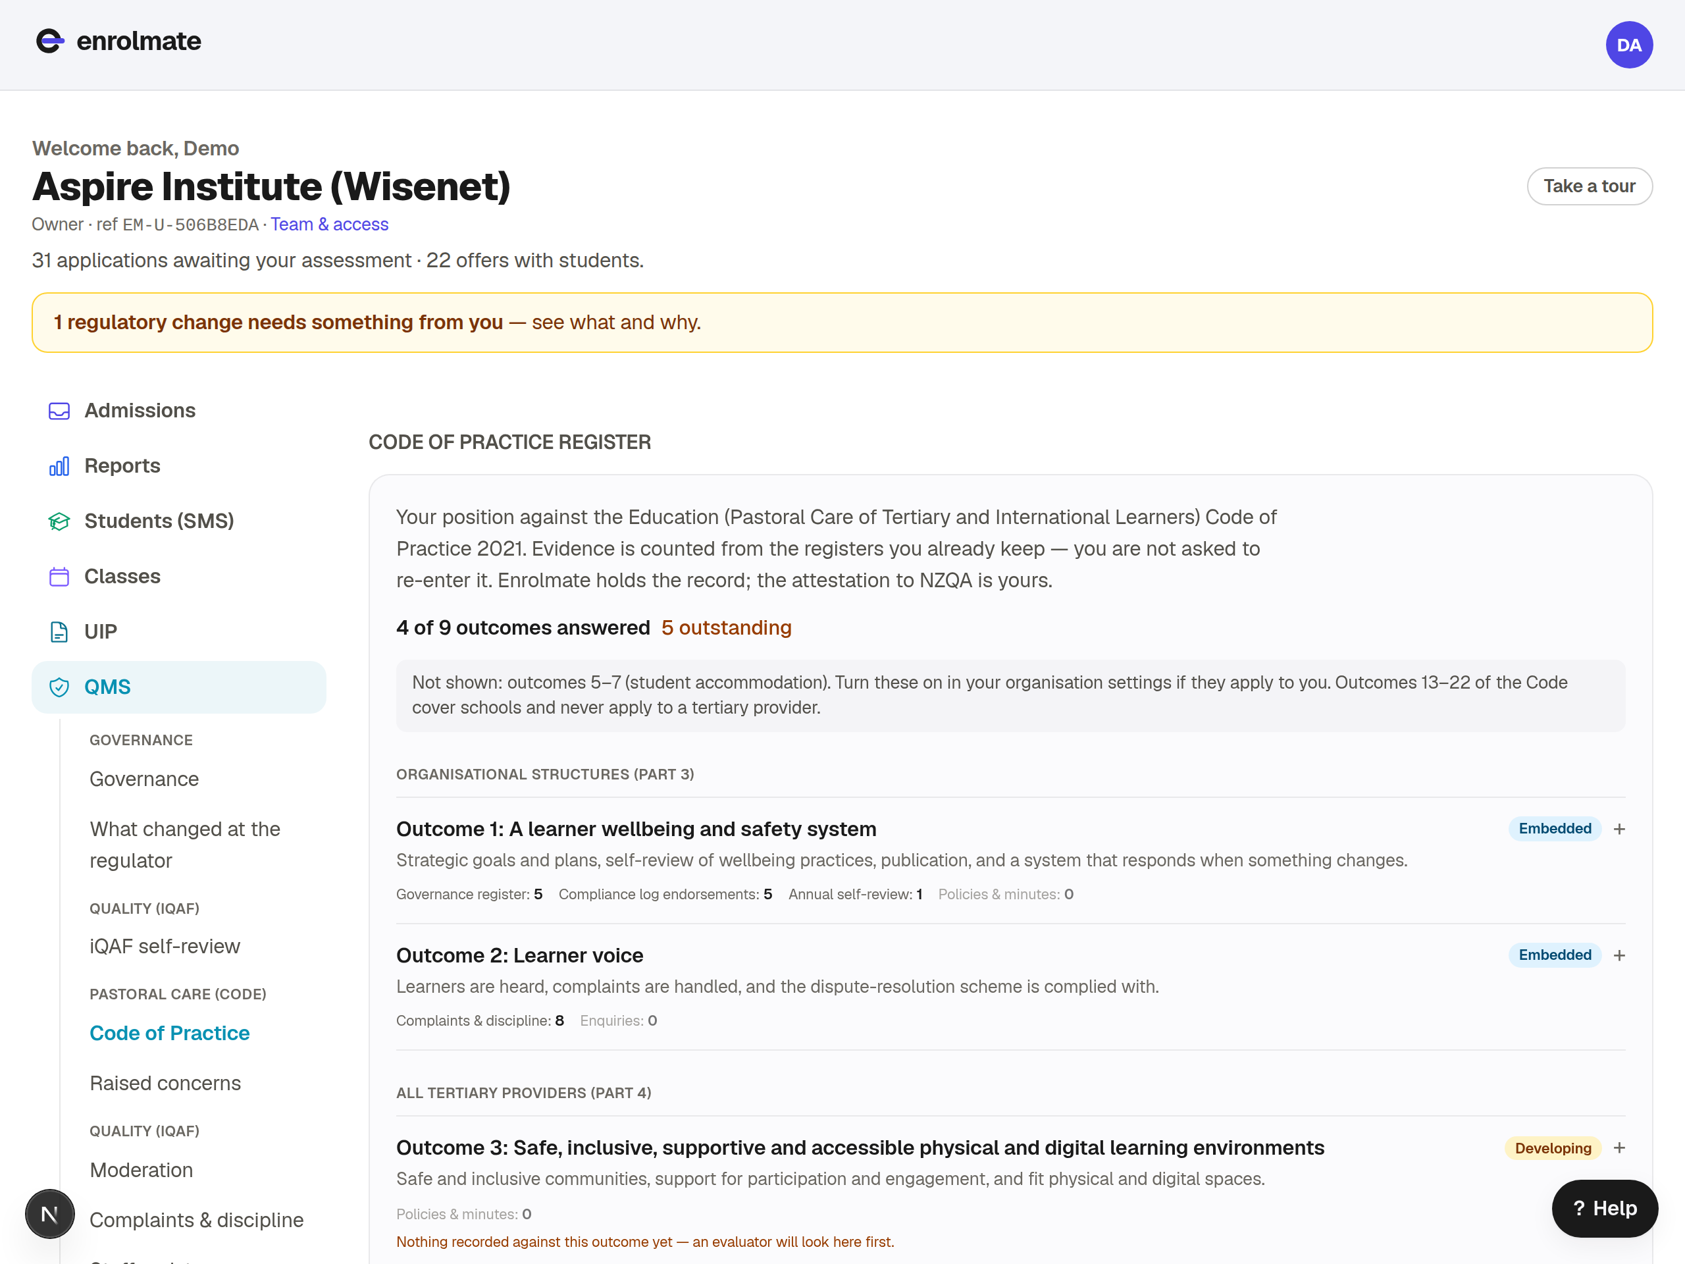The height and width of the screenshot is (1264, 1685).
Task: Open What changed at the regulator
Action: tap(185, 845)
